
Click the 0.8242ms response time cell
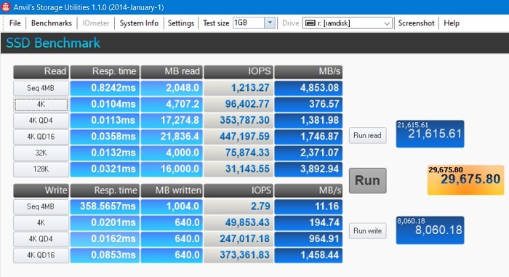point(105,88)
